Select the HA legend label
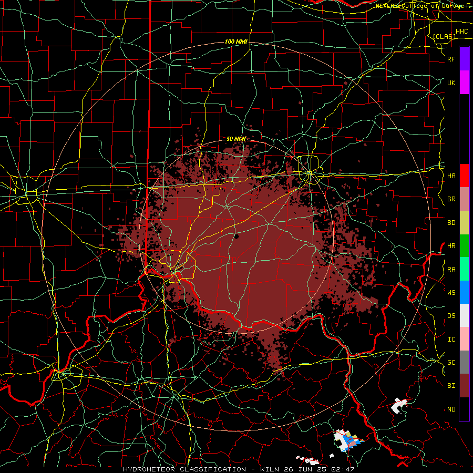Screen dimensions: 473x473 tap(451, 176)
